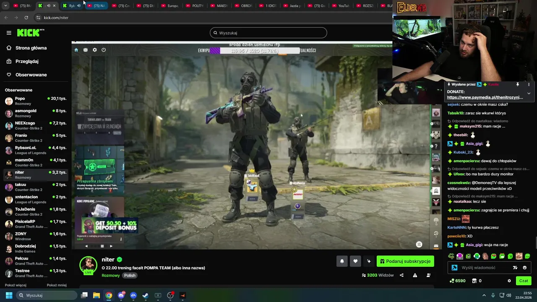Click Podaruj subskrypcje button
This screenshot has height=302, width=537.
(x=405, y=261)
